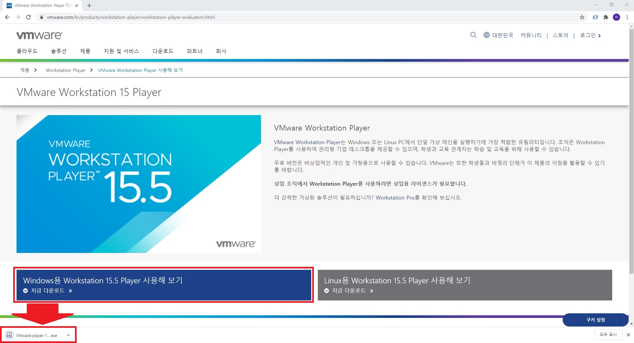Click the VMware logo in header
Viewport: 634px width, 343px height.
click(x=39, y=35)
